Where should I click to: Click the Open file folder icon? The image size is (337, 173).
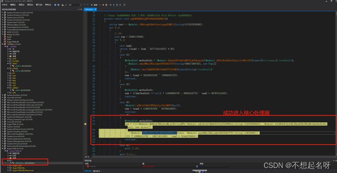[62, 5]
